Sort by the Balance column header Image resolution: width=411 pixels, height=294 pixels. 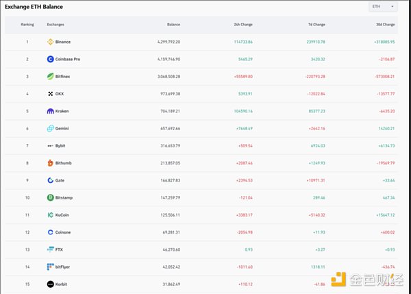(x=173, y=25)
